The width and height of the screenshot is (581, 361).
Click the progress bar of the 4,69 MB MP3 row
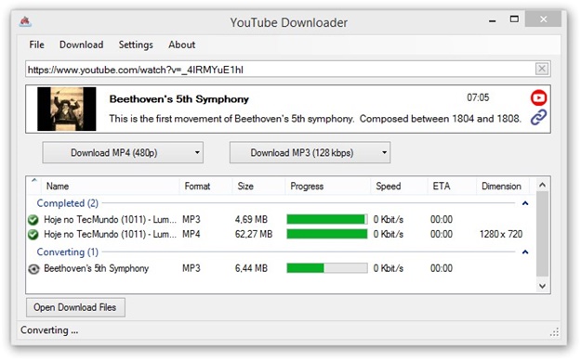pyautogui.click(x=327, y=220)
